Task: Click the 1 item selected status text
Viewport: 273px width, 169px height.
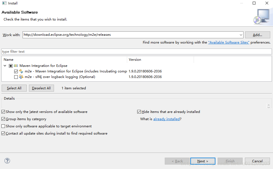Action: (74, 88)
